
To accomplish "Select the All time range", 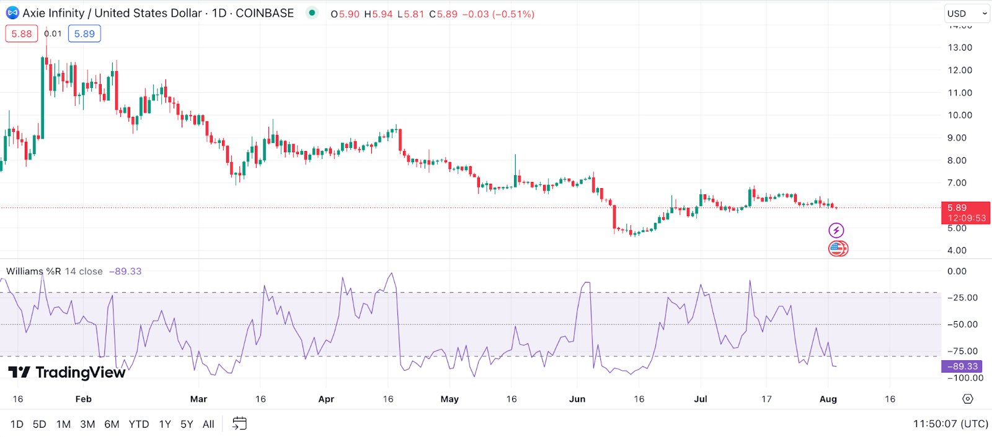I will pyautogui.click(x=208, y=424).
